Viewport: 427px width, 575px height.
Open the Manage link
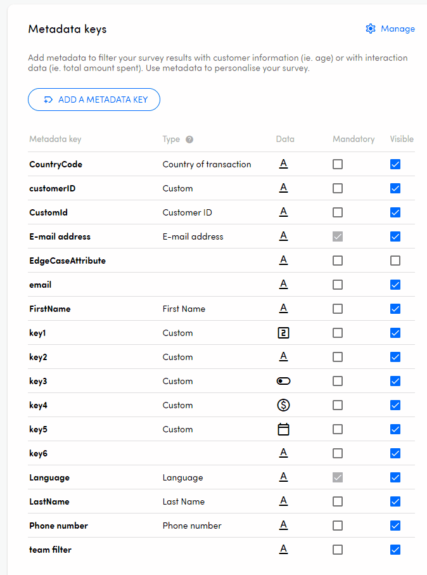[x=397, y=29]
